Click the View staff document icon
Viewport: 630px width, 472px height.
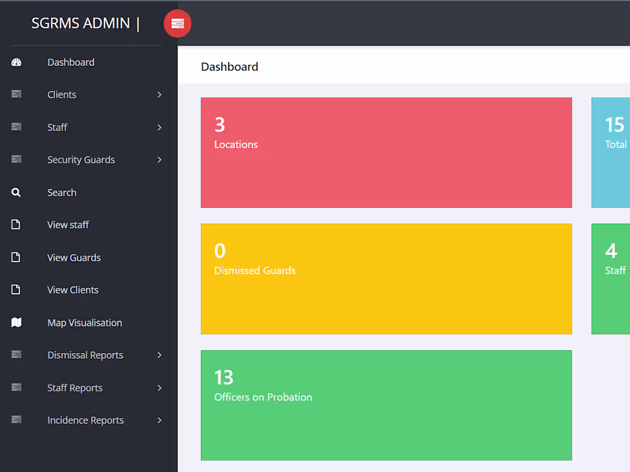[x=16, y=224]
